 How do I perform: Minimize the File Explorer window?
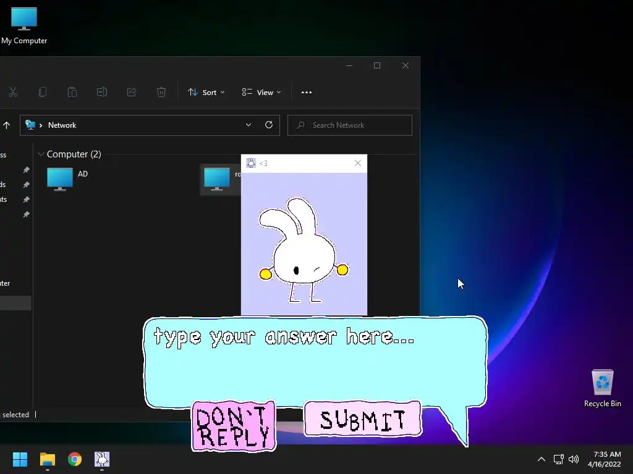[350, 65]
